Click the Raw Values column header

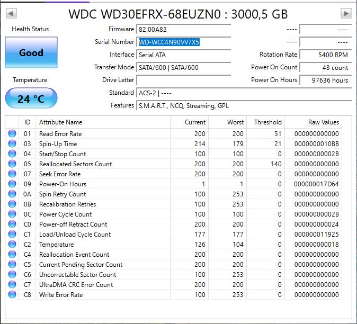pos(313,122)
